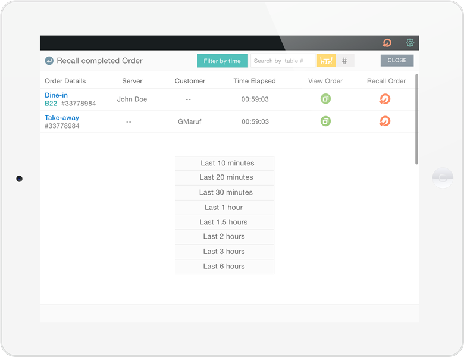Choose Last 1.5 hours option
464x357 pixels.
pyautogui.click(x=224, y=222)
